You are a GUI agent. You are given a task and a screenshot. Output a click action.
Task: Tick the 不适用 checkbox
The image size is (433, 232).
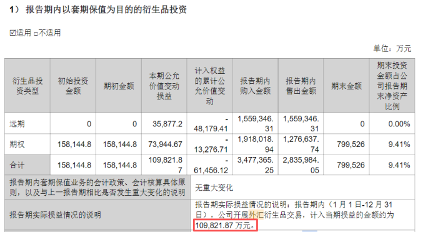pos(36,34)
